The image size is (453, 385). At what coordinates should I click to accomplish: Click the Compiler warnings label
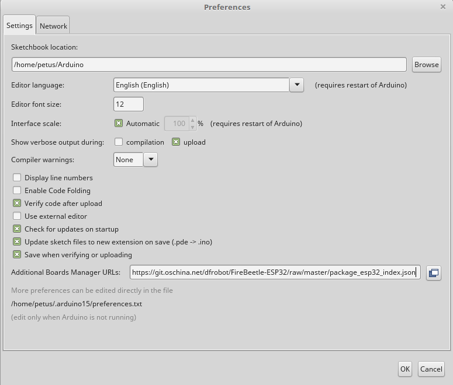[x=43, y=160]
